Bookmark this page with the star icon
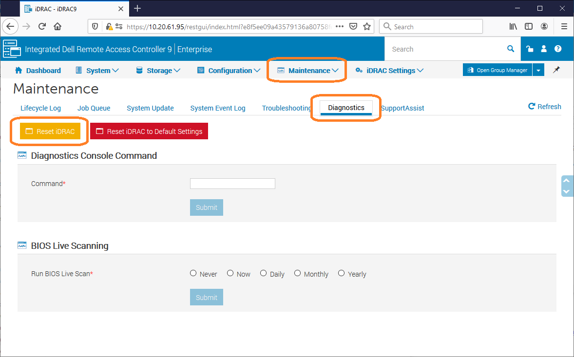The height and width of the screenshot is (357, 574). click(367, 26)
